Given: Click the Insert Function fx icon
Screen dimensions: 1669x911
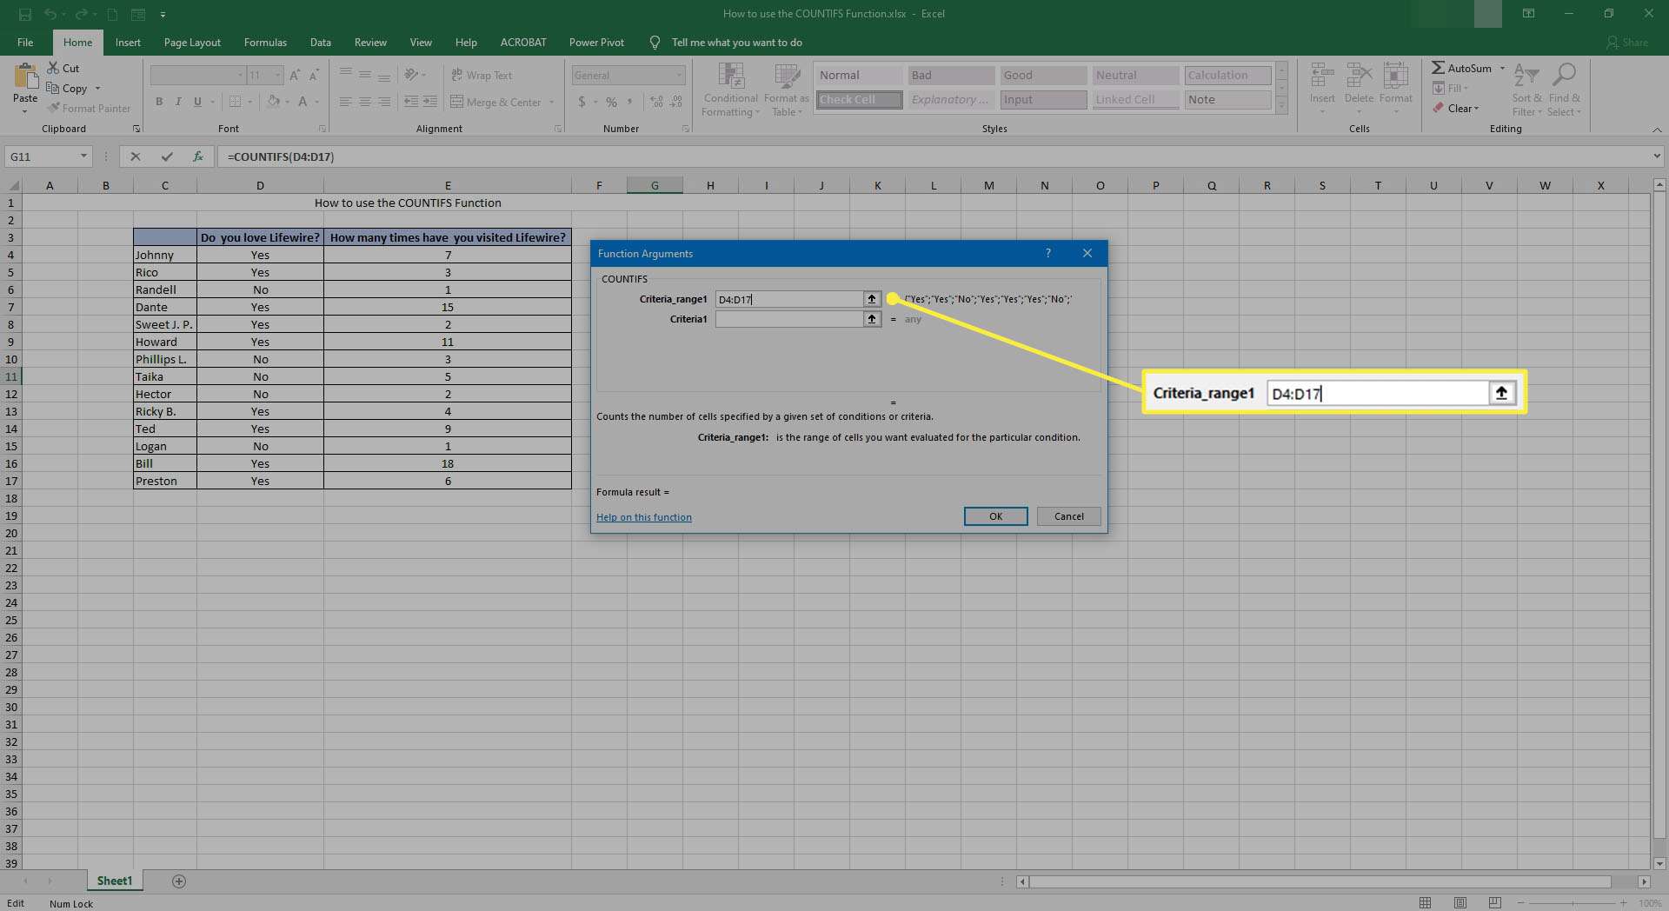Looking at the screenshot, I should coord(198,156).
